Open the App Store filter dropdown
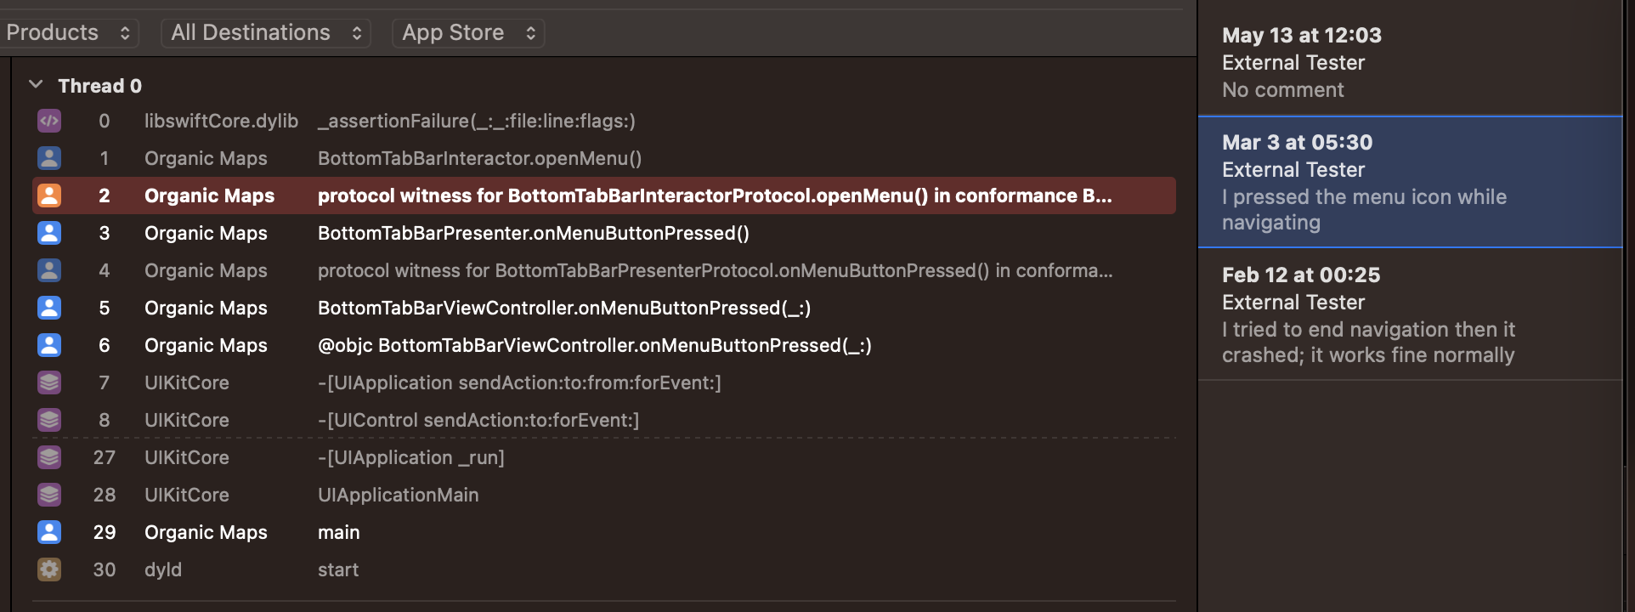 coord(468,33)
